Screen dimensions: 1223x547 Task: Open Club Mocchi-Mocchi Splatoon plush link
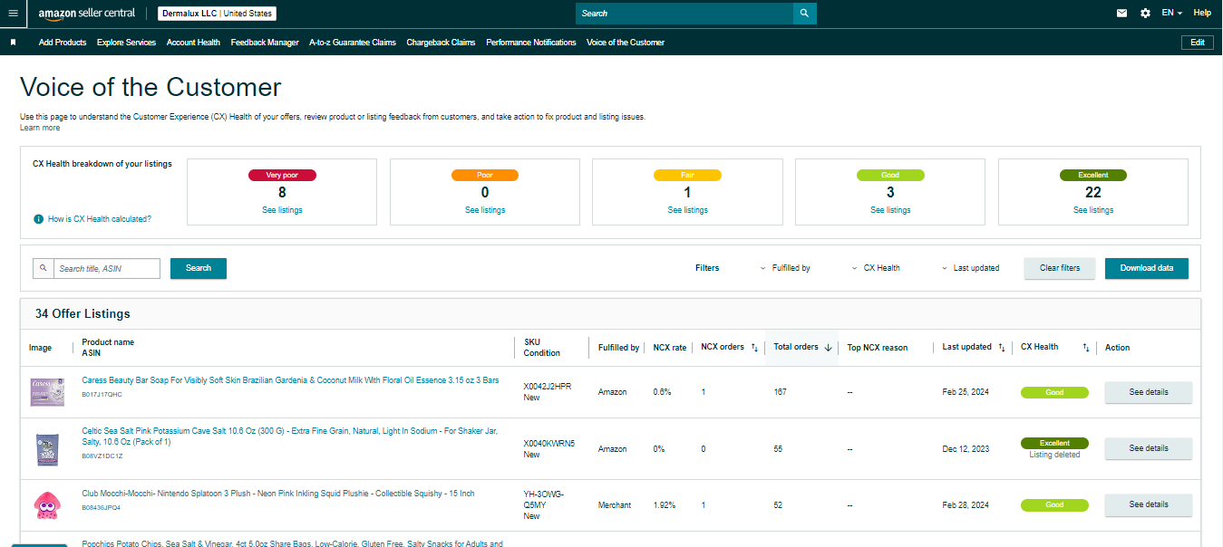(x=277, y=494)
